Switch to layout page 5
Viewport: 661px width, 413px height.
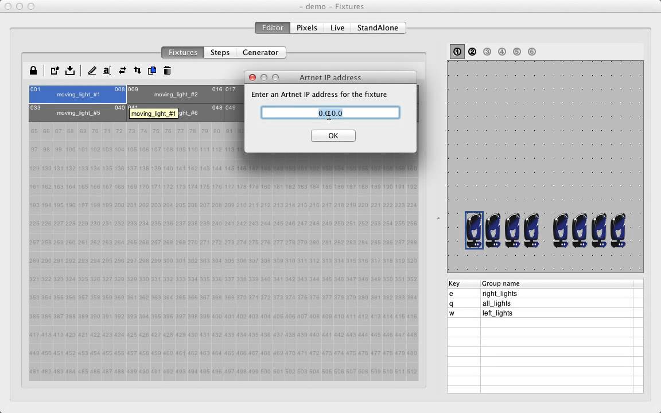517,52
